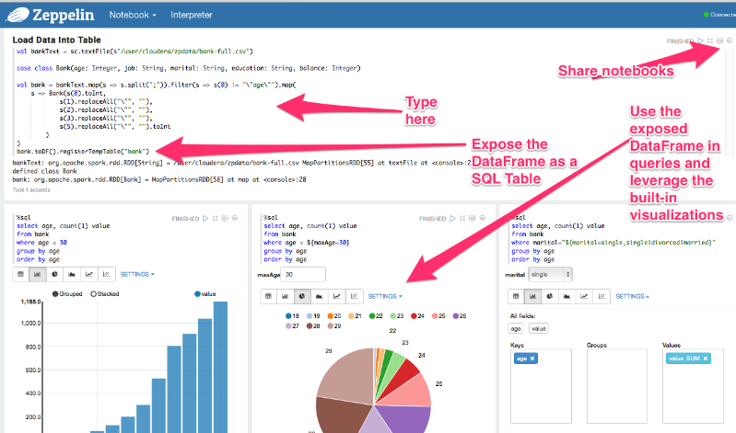This screenshot has width=736, height=433.
Task: Click legend color dot for age 28
Action: tap(310, 326)
